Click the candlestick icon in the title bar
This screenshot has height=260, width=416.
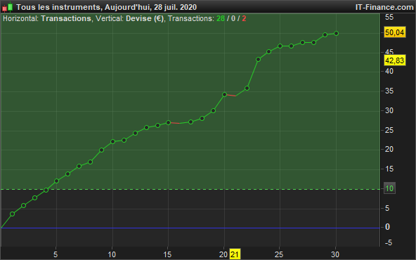(x=8, y=7)
